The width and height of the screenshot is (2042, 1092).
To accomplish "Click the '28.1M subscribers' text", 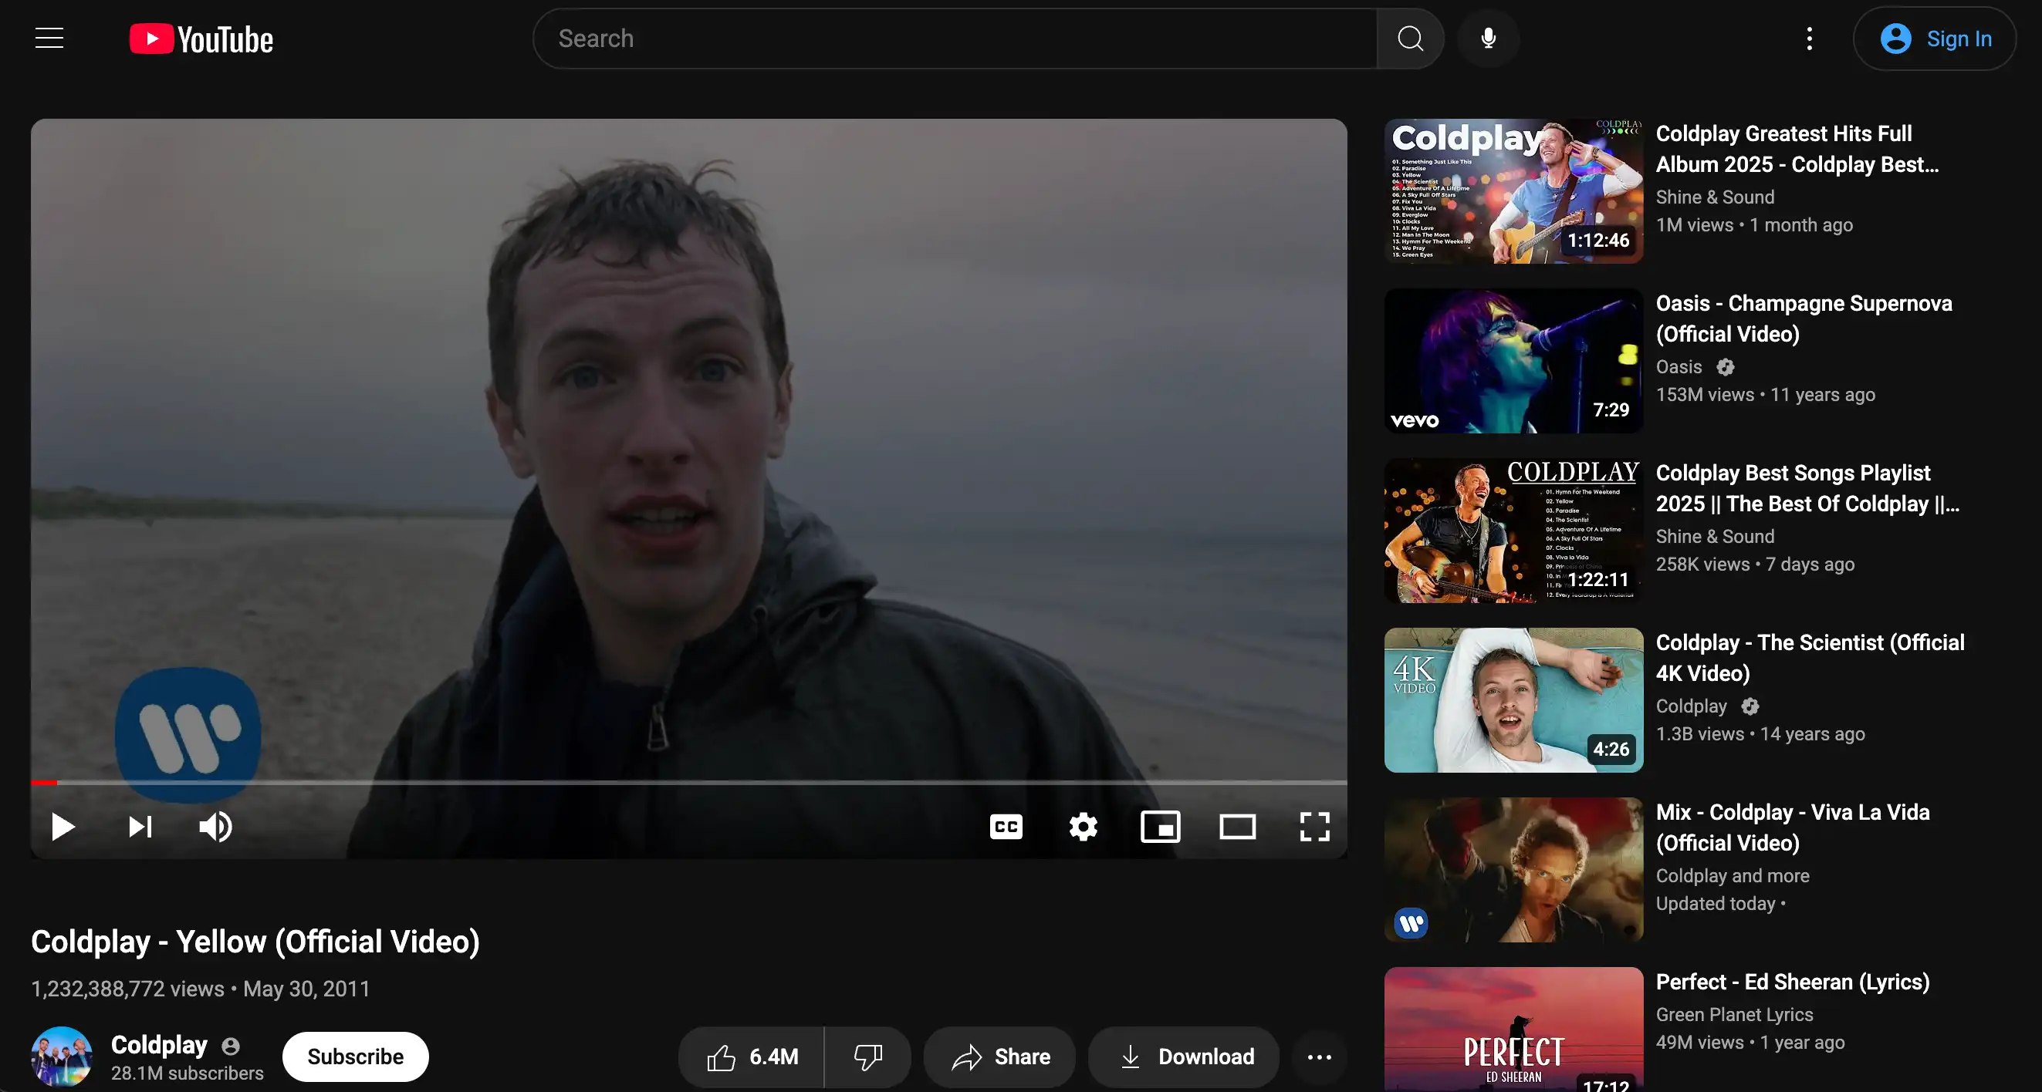I will point(187,1073).
